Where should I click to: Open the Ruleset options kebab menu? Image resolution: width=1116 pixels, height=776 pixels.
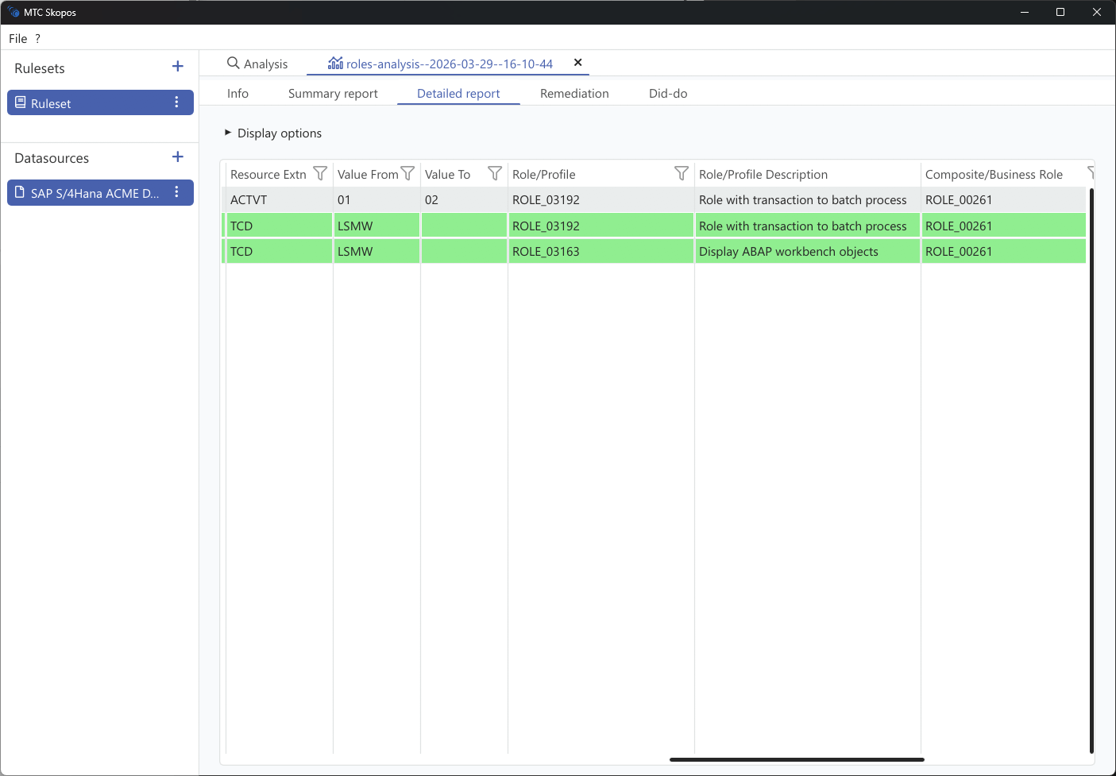click(176, 102)
